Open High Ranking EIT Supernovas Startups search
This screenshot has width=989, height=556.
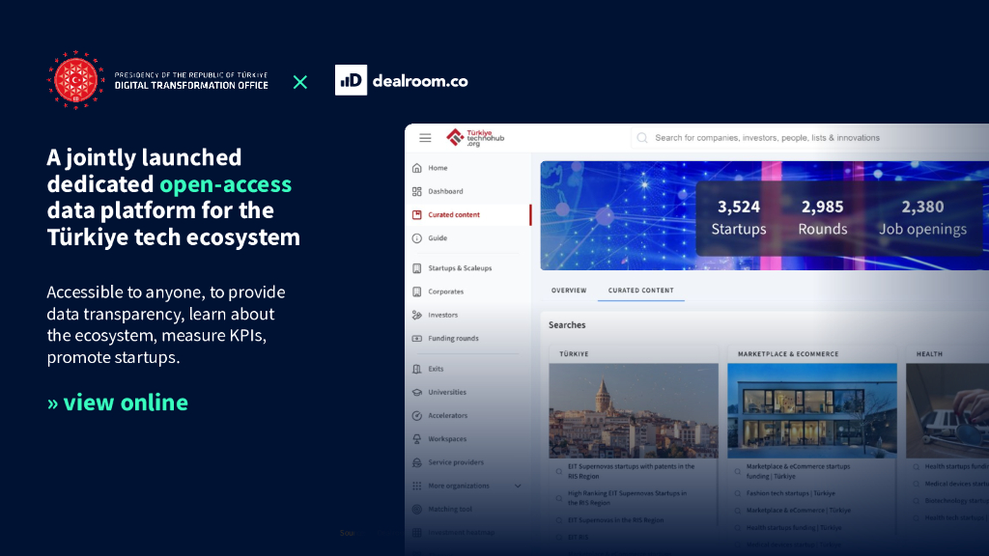tap(627, 498)
